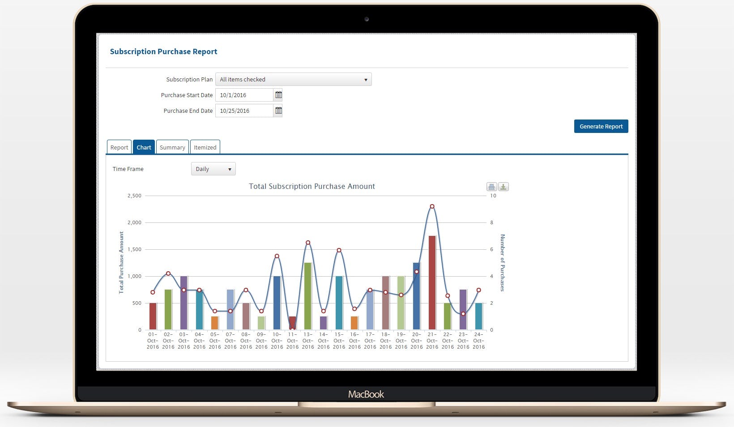Print the chart using the printer icon
The width and height of the screenshot is (734, 427).
(491, 187)
